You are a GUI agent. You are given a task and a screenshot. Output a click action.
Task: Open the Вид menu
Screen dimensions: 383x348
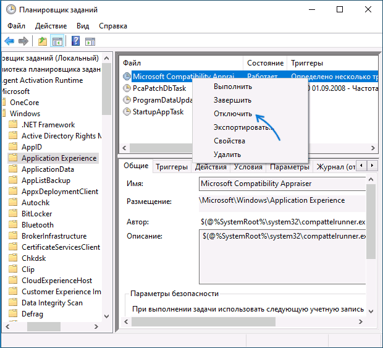[x=83, y=26]
